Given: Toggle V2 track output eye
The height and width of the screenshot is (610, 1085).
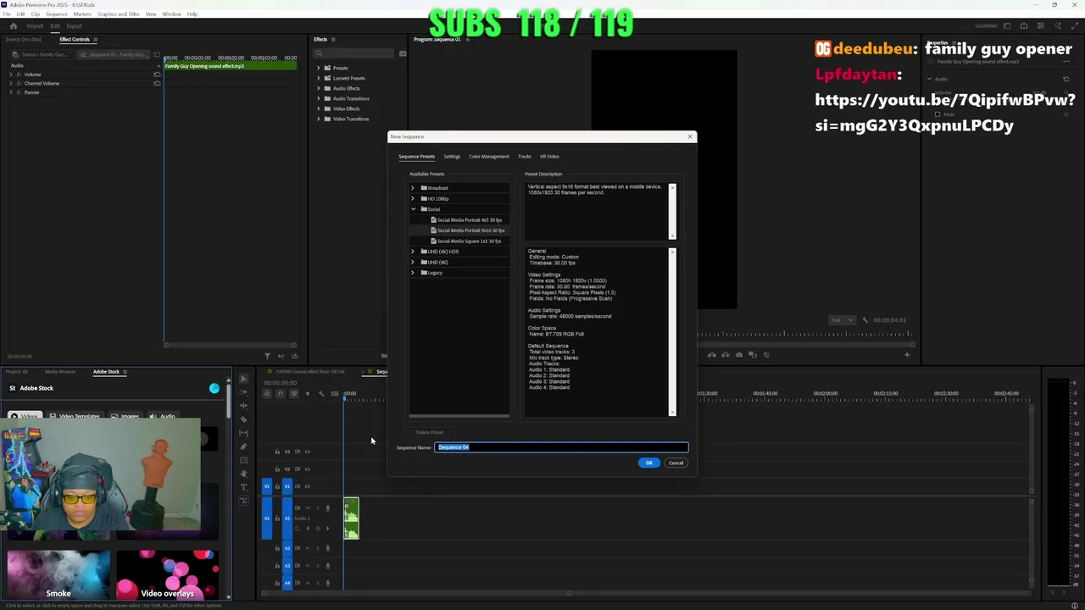Looking at the screenshot, I should [x=307, y=469].
